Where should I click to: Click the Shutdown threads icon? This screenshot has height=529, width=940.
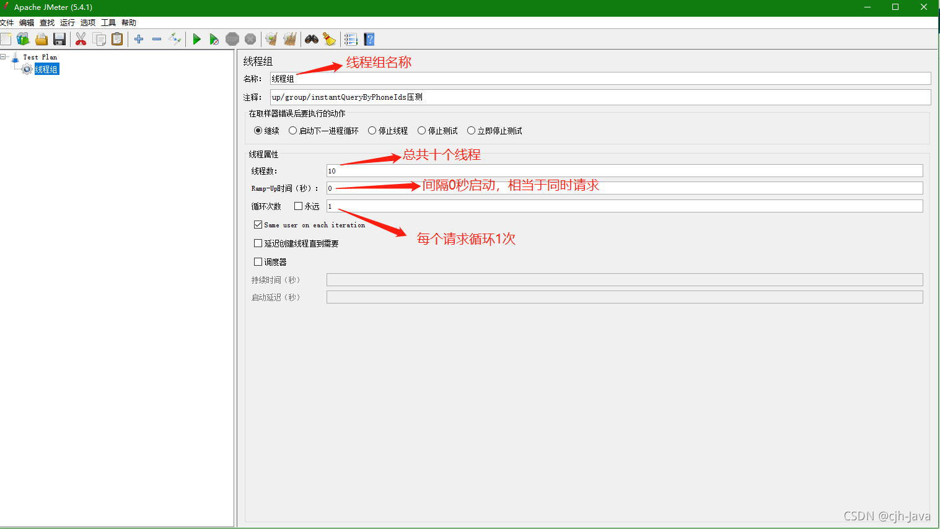pos(250,40)
